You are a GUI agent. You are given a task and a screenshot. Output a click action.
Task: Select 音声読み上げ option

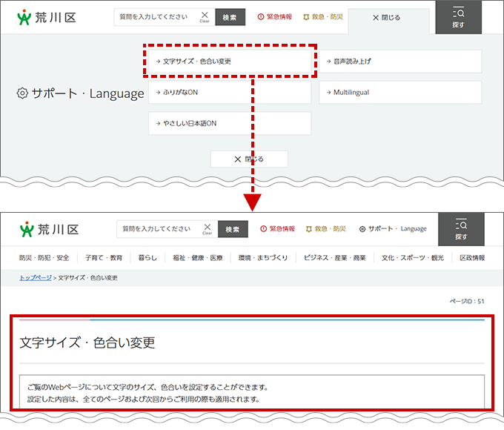(x=400, y=61)
